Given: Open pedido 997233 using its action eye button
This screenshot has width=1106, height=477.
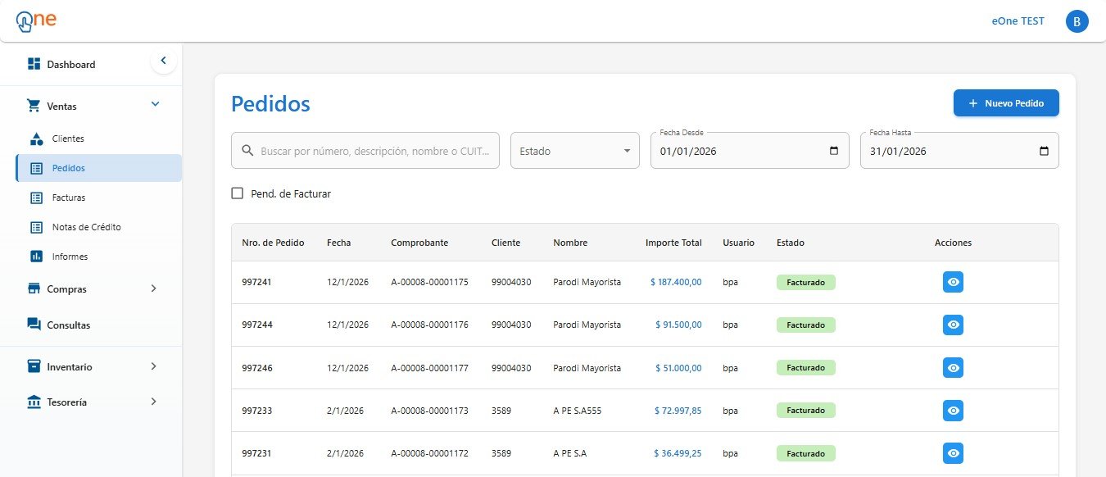Looking at the screenshot, I should (x=953, y=410).
